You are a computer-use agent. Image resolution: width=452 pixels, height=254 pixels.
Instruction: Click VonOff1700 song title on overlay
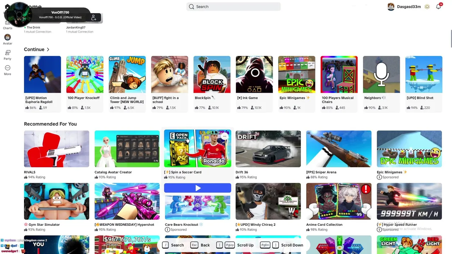pyautogui.click(x=60, y=17)
